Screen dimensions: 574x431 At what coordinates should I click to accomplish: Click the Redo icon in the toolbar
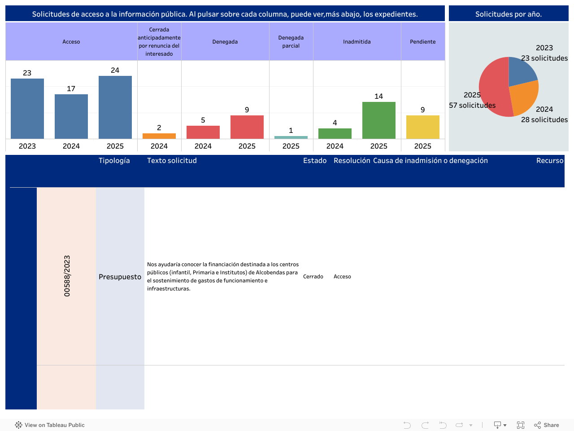[x=425, y=425]
